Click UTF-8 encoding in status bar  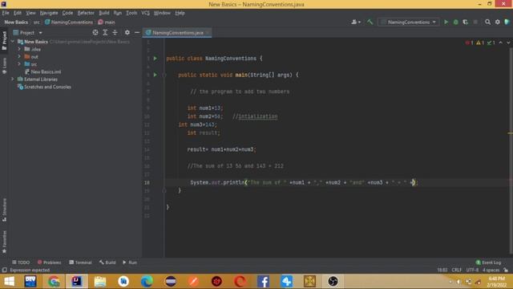click(472, 270)
